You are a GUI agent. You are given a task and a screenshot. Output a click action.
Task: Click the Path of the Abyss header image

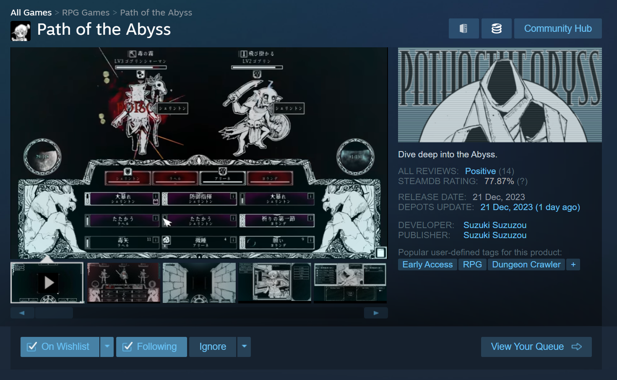[x=500, y=95]
